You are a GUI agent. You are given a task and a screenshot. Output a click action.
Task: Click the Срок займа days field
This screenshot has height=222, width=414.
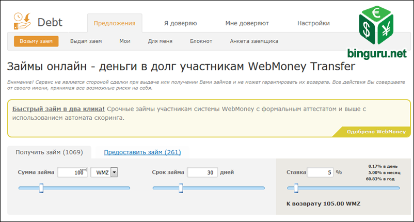[x=202, y=172]
